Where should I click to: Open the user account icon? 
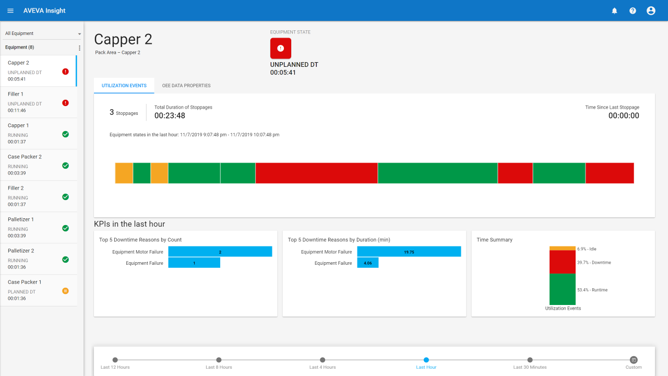[x=651, y=10]
